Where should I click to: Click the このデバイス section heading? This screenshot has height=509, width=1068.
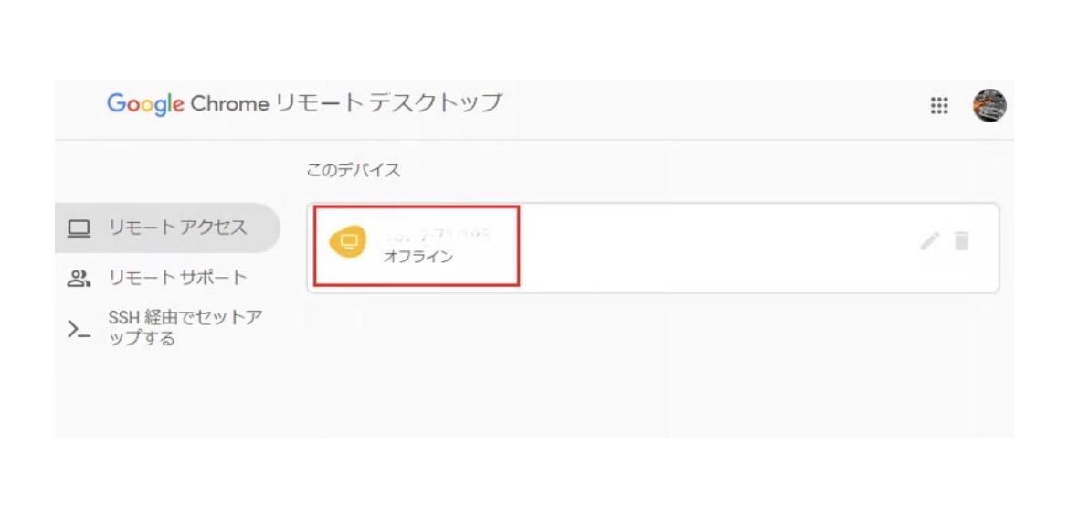click(x=353, y=171)
